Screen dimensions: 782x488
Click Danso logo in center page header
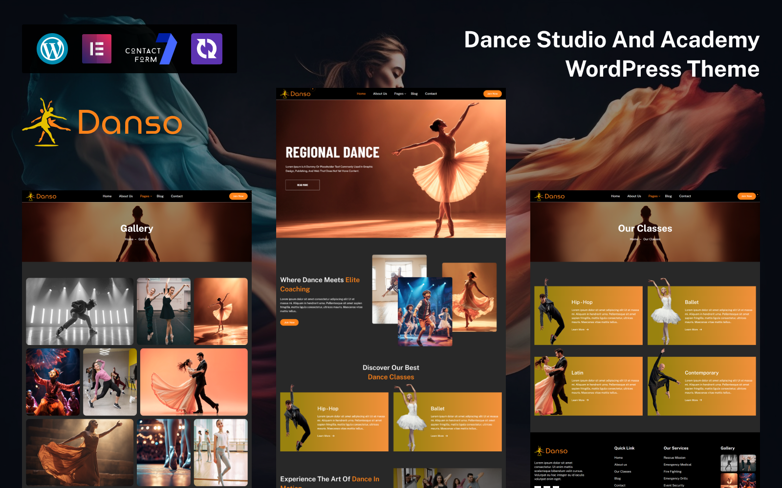click(x=296, y=94)
